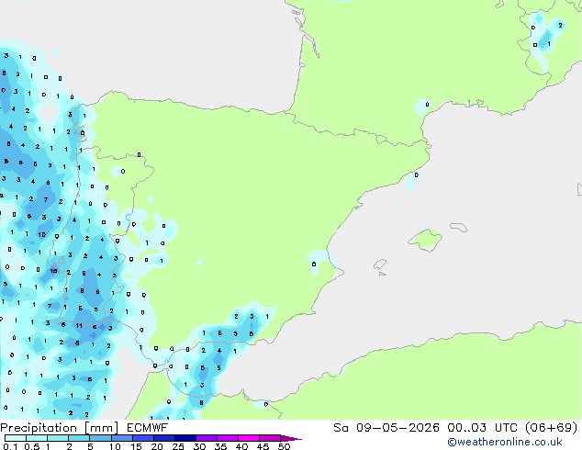Click the legend color band between 0.5 and 1

37,438
